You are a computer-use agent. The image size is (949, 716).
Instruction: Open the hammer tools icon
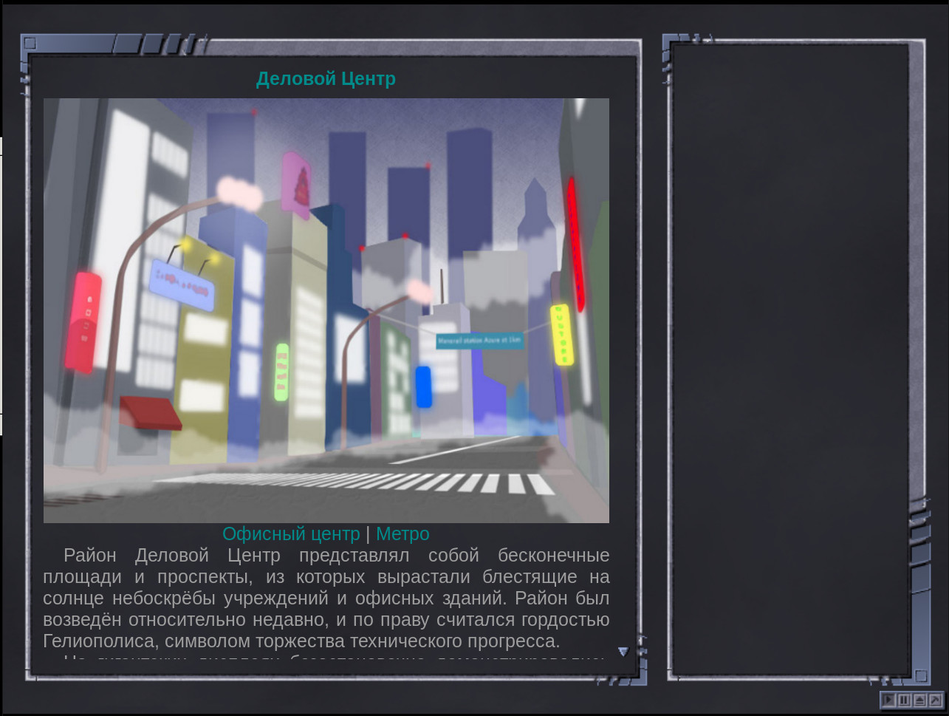click(x=936, y=700)
